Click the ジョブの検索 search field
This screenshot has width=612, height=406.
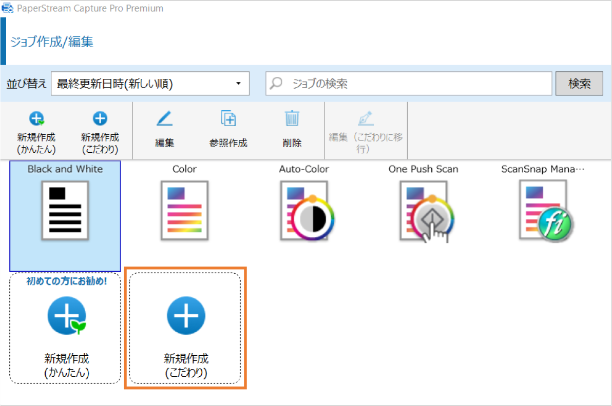409,84
